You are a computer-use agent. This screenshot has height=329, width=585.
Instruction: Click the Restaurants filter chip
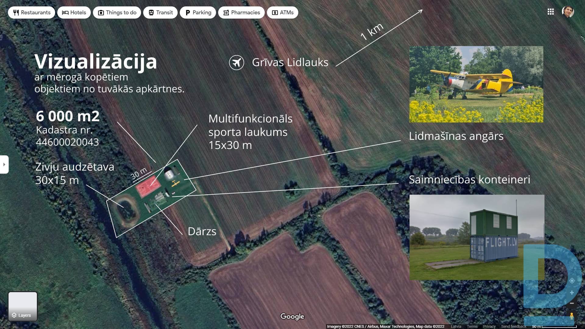pos(31,12)
